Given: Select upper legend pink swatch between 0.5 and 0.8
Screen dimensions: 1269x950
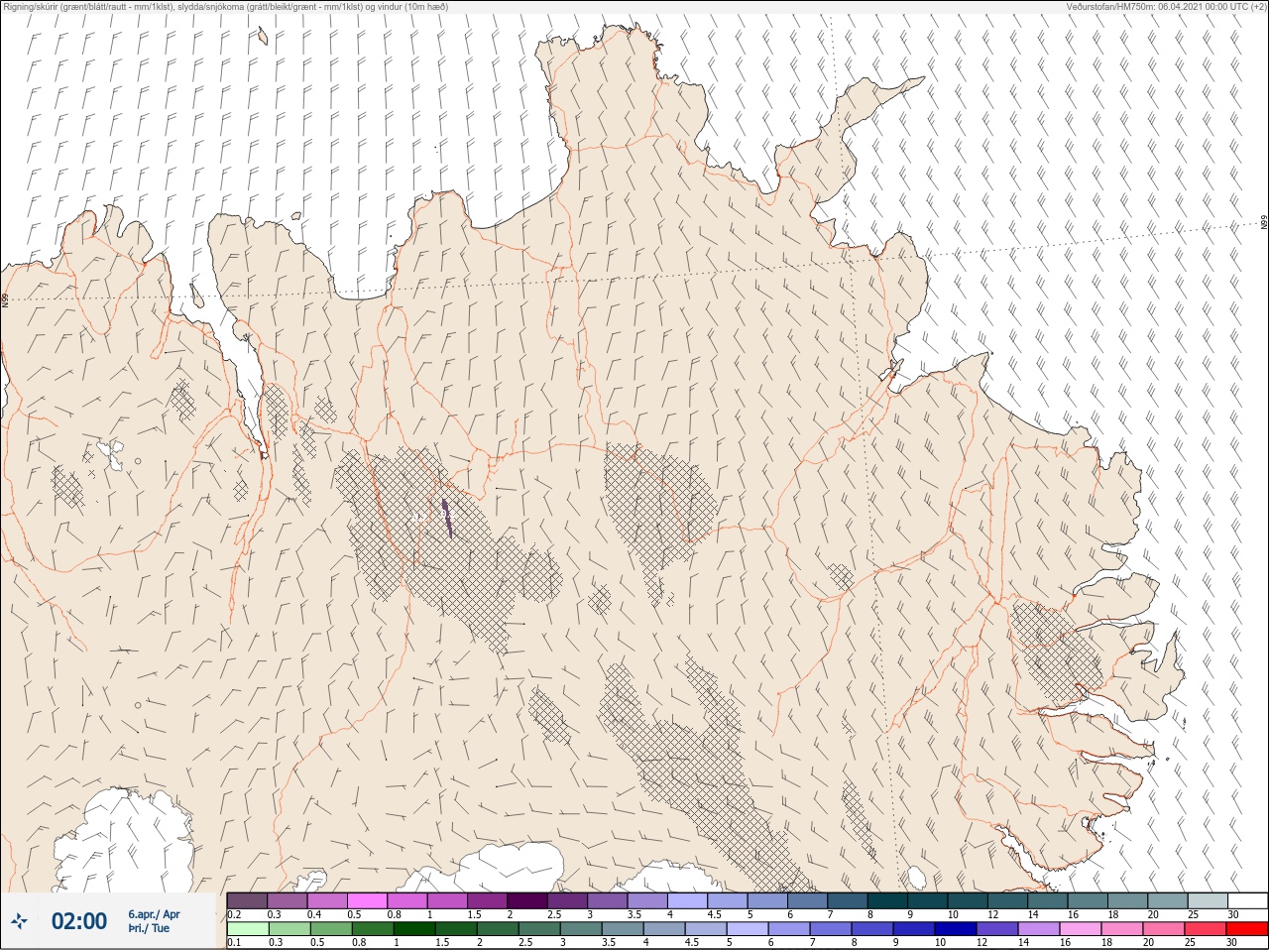Looking at the screenshot, I should (367, 901).
